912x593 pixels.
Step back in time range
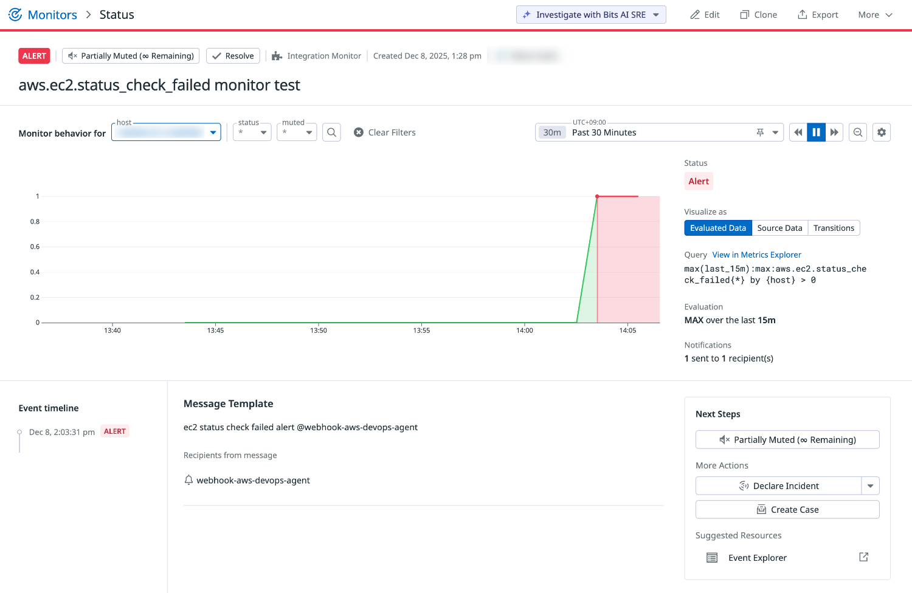(798, 132)
